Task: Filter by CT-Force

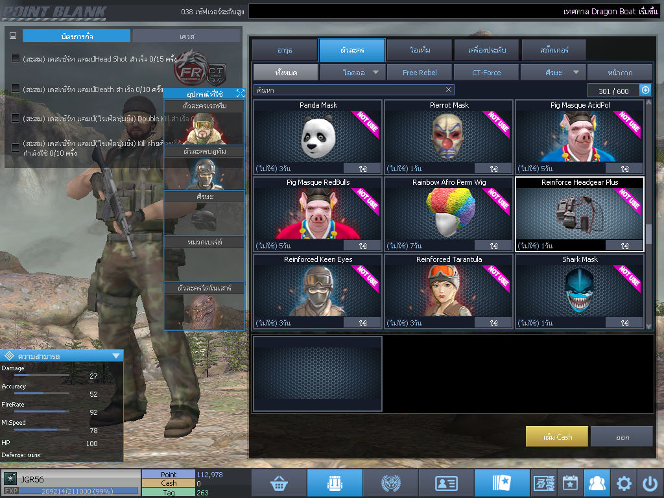Action: click(x=486, y=73)
